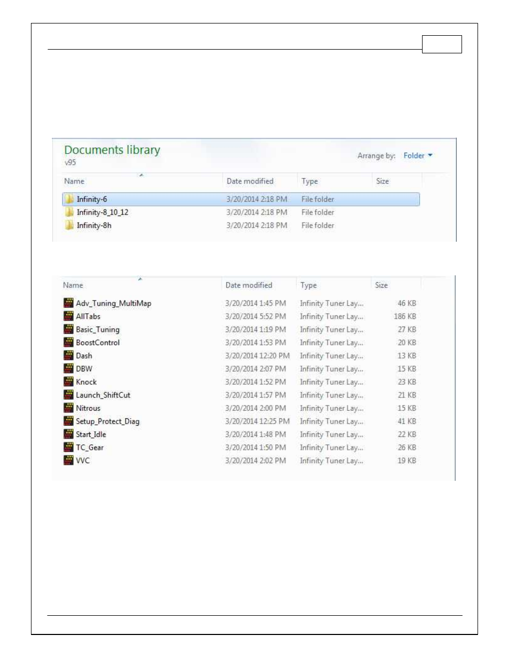Select the Setup_Protect_Diag file name
Viewport: 509px width, 659px height.
(108, 422)
